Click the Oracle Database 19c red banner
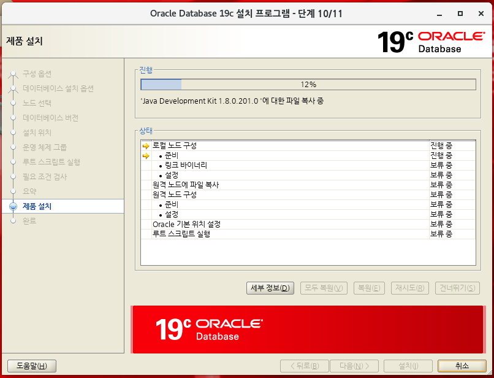This screenshot has height=378, width=494. click(x=308, y=330)
